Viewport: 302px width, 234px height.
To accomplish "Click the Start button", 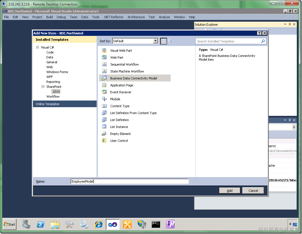I will (x=10, y=224).
